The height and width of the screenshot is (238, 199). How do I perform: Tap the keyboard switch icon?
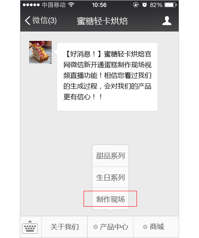(x=30, y=227)
